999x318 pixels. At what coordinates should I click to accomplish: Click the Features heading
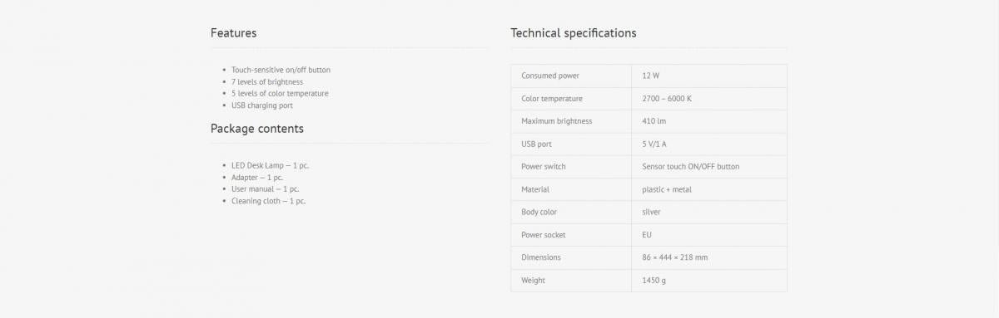[x=233, y=33]
